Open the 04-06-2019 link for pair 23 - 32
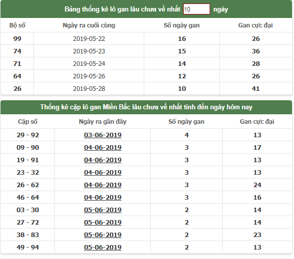 [102, 172]
